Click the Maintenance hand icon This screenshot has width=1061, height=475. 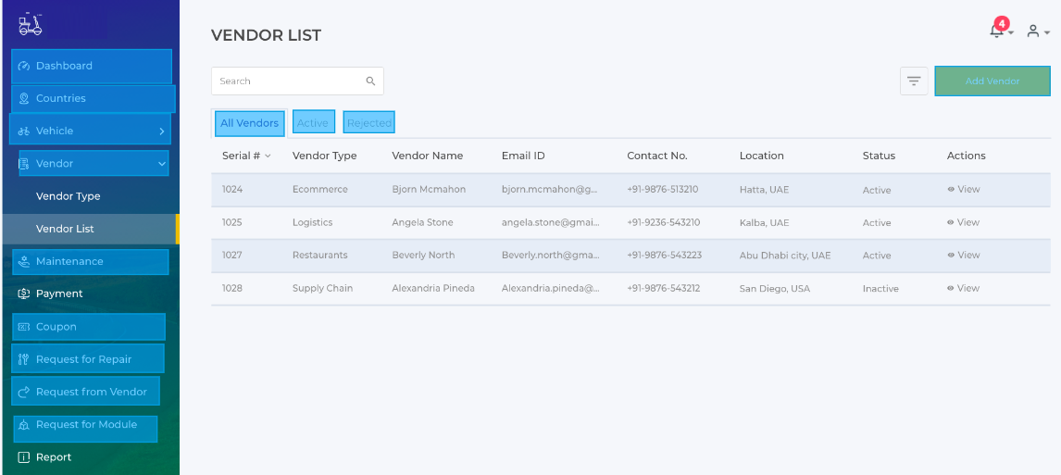24,261
